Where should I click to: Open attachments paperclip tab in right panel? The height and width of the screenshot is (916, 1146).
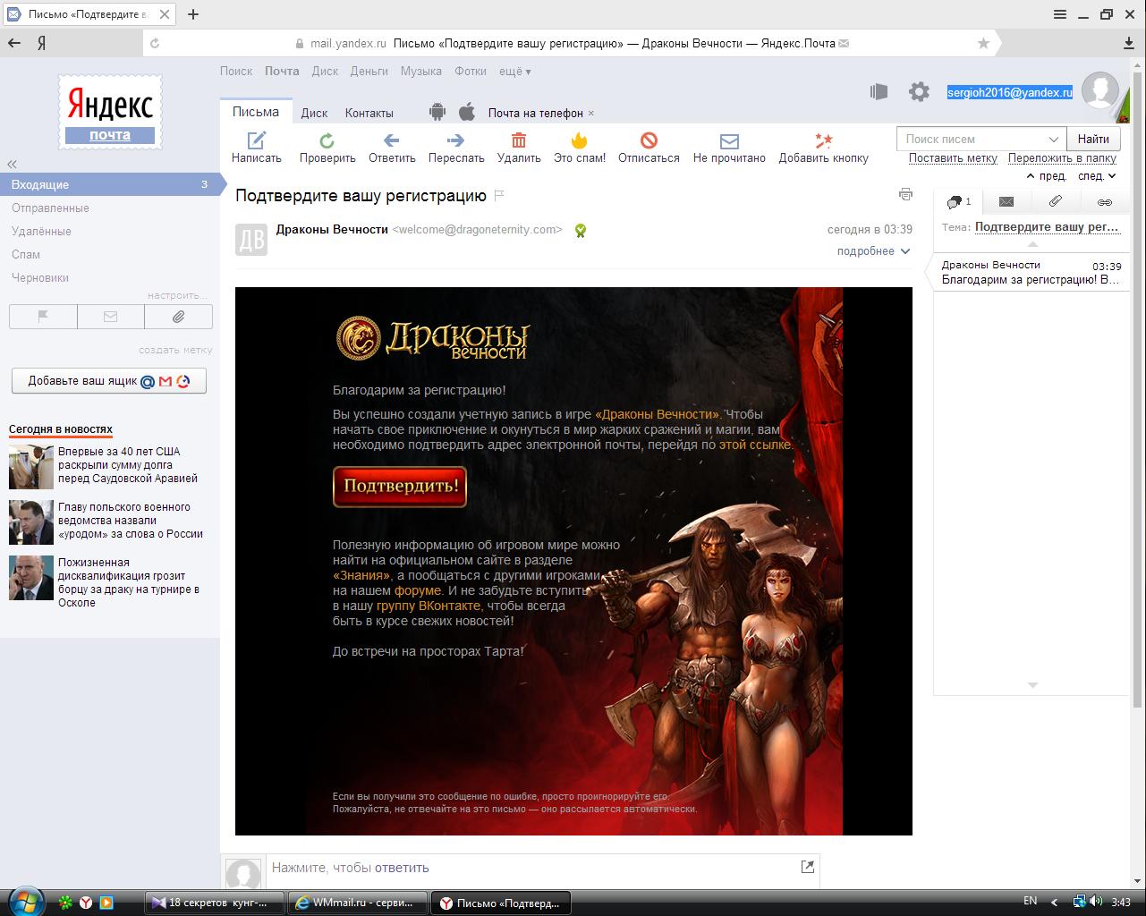point(1056,202)
